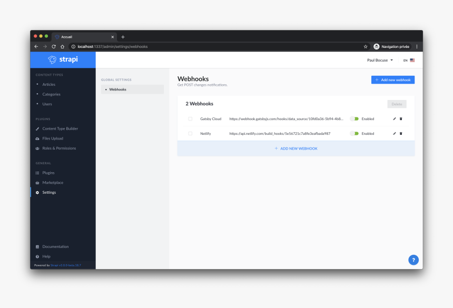Click the greyed Delete button
453x308 pixels.
[397, 104]
